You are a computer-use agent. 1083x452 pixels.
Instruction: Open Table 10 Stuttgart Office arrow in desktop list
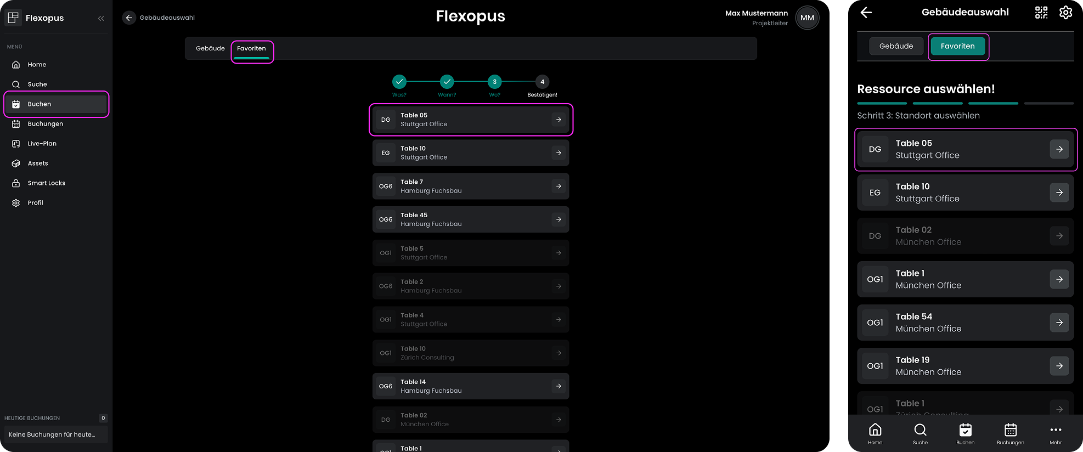click(559, 153)
